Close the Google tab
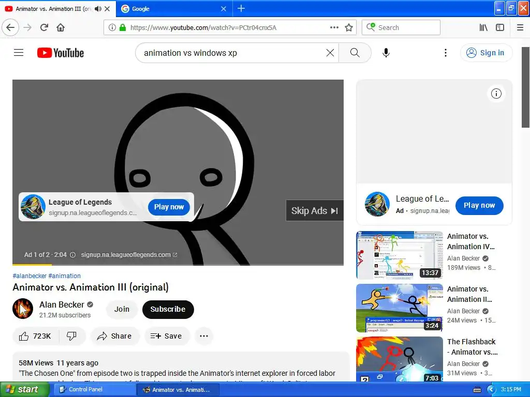Viewport: 530px width, 397px height. tap(224, 9)
